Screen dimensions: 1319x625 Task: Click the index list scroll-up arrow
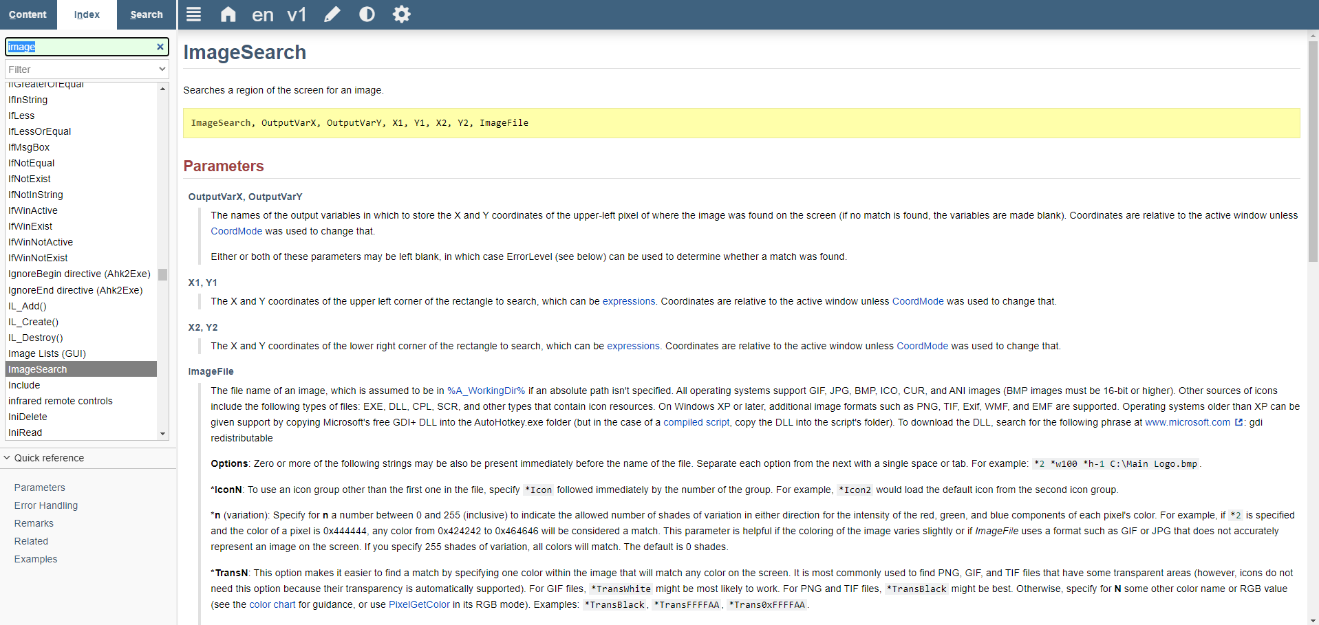click(x=163, y=89)
